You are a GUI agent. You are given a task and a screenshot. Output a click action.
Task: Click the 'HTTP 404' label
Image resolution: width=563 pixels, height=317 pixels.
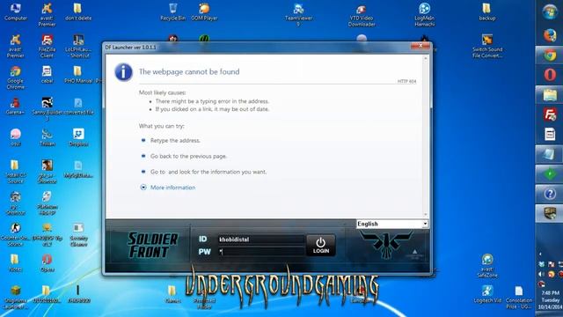tap(406, 82)
